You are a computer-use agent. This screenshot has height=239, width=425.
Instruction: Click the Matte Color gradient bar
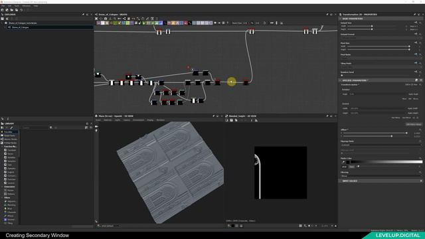click(386, 162)
